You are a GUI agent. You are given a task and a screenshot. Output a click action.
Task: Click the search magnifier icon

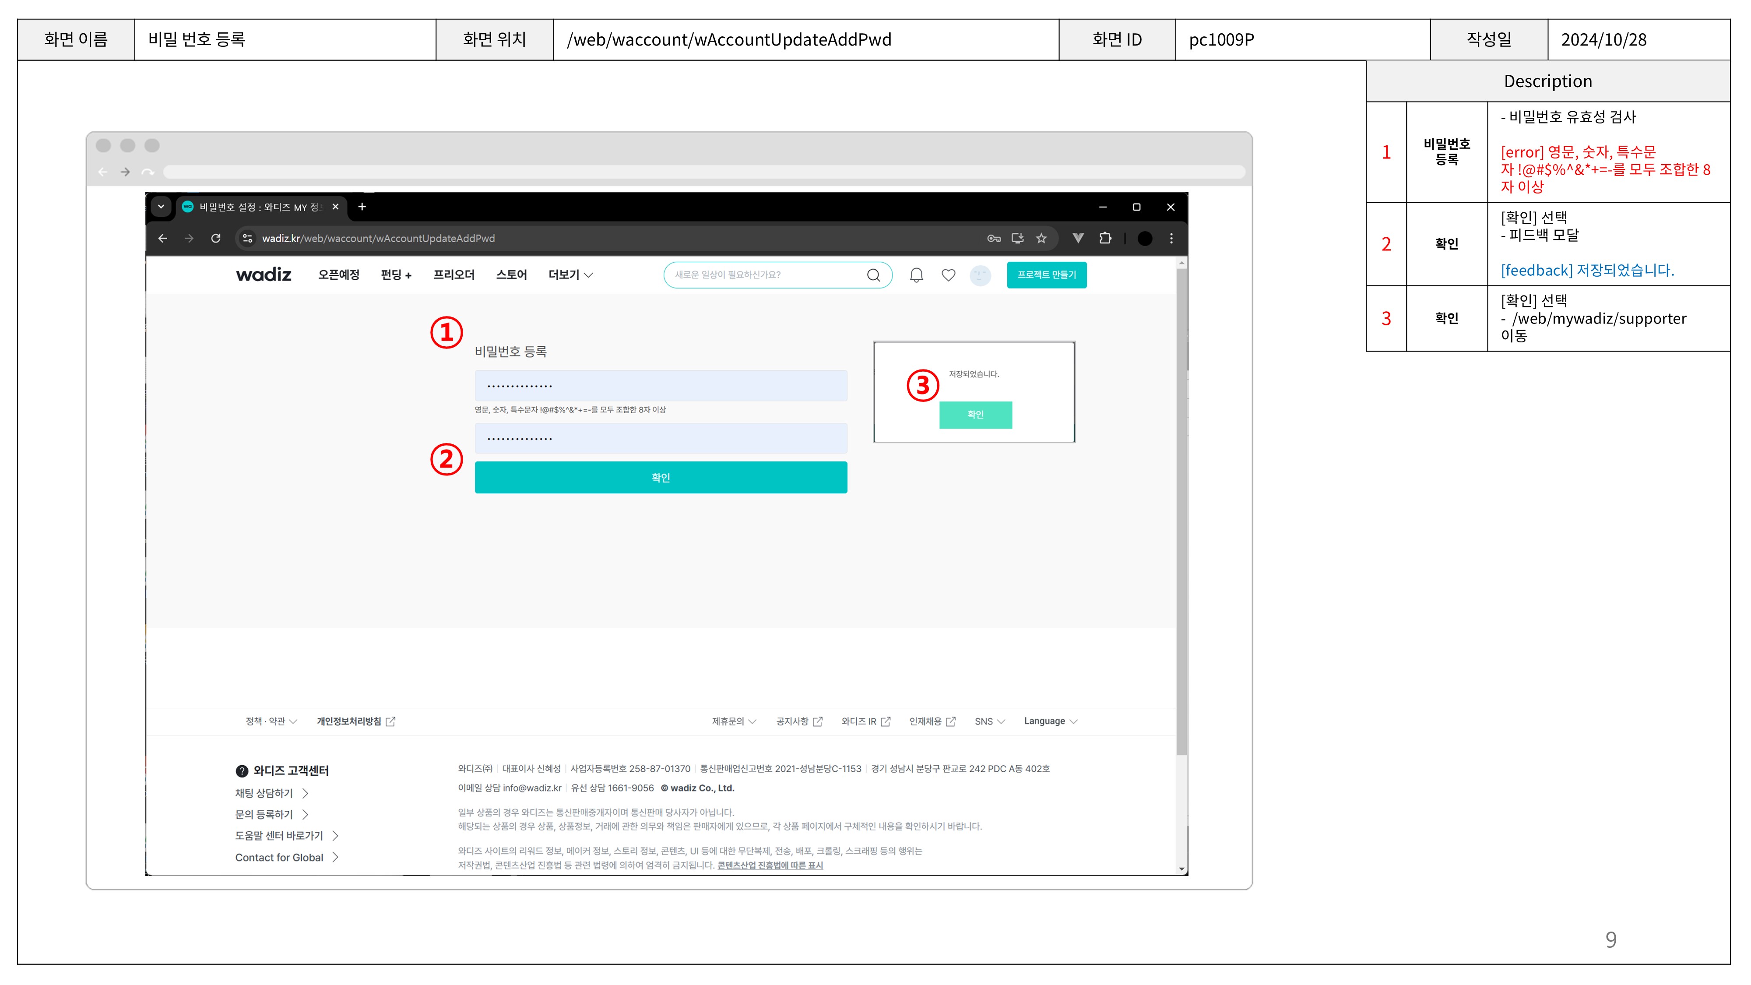[x=873, y=275]
